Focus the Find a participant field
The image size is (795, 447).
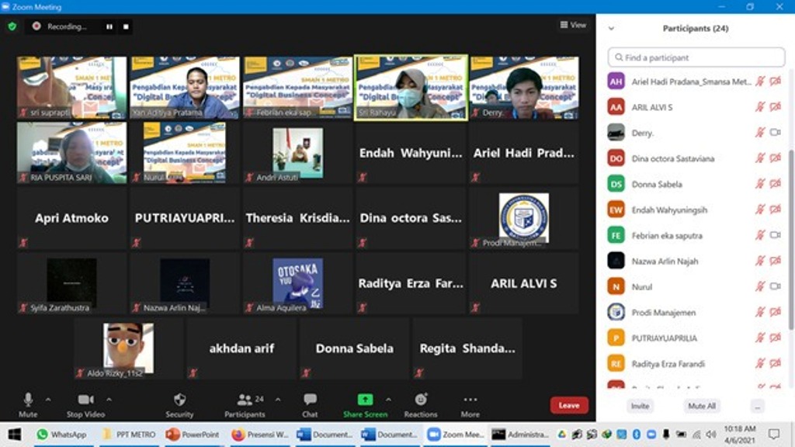pyautogui.click(x=696, y=57)
